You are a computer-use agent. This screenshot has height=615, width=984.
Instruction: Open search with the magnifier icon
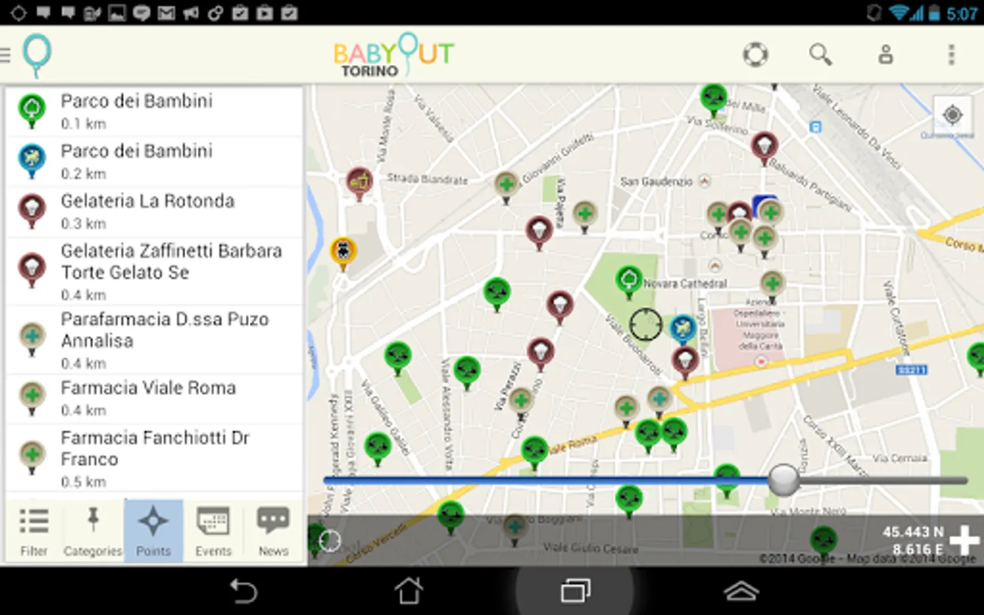coord(820,55)
